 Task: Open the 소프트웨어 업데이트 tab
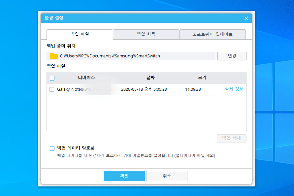[212, 34]
